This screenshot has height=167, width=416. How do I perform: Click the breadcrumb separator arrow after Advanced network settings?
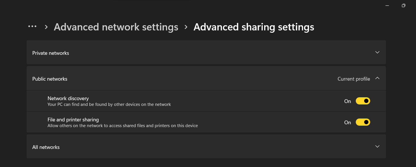(x=186, y=27)
